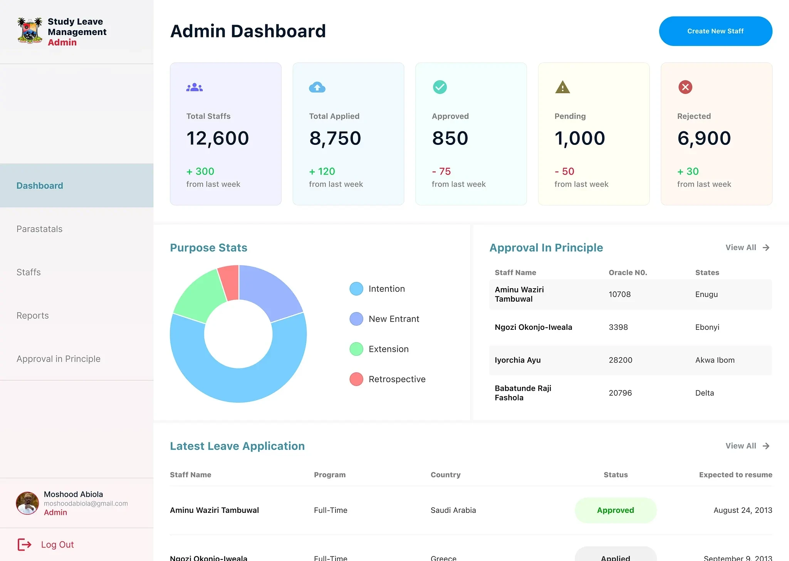Click Moshood Abiola's profile avatar
The image size is (789, 561).
point(27,503)
